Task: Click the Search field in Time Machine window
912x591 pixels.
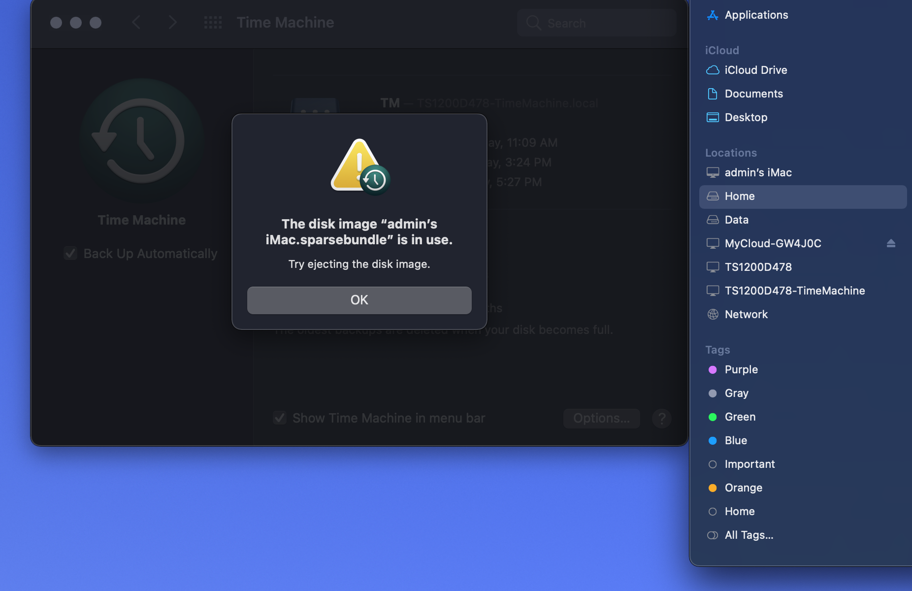Action: (596, 23)
